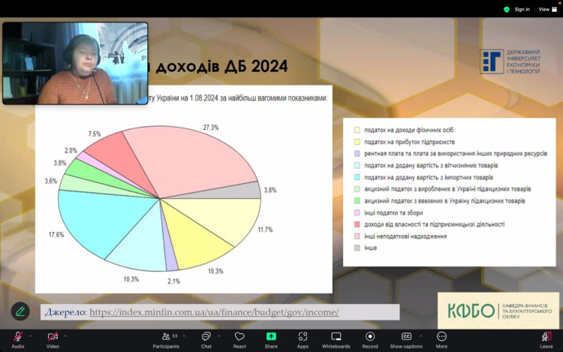Viewport: 563px width, 352px height.
Task: Start recording with the Record button
Action: coord(370,337)
